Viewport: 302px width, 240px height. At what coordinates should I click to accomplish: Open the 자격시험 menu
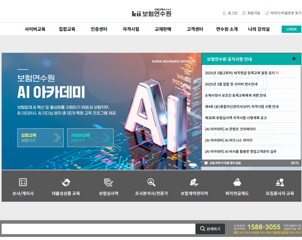[131, 29]
